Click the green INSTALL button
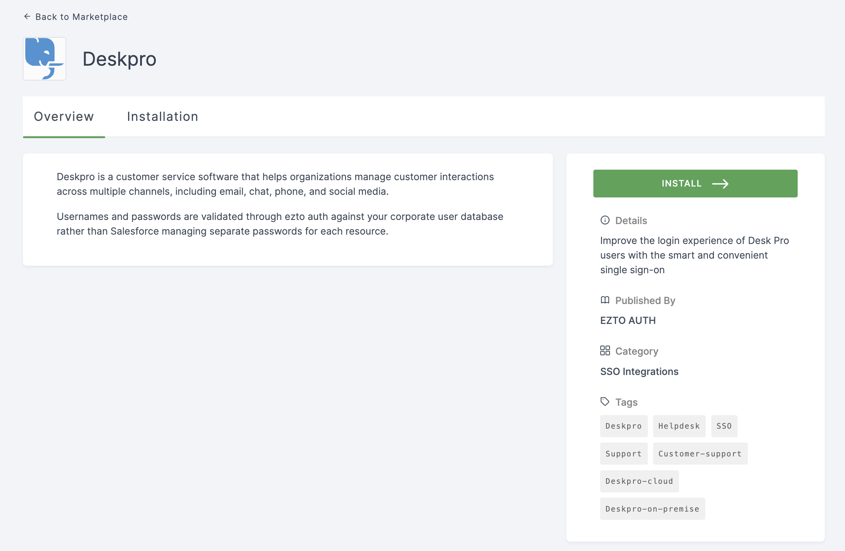Image resolution: width=845 pixels, height=551 pixels. 695,184
